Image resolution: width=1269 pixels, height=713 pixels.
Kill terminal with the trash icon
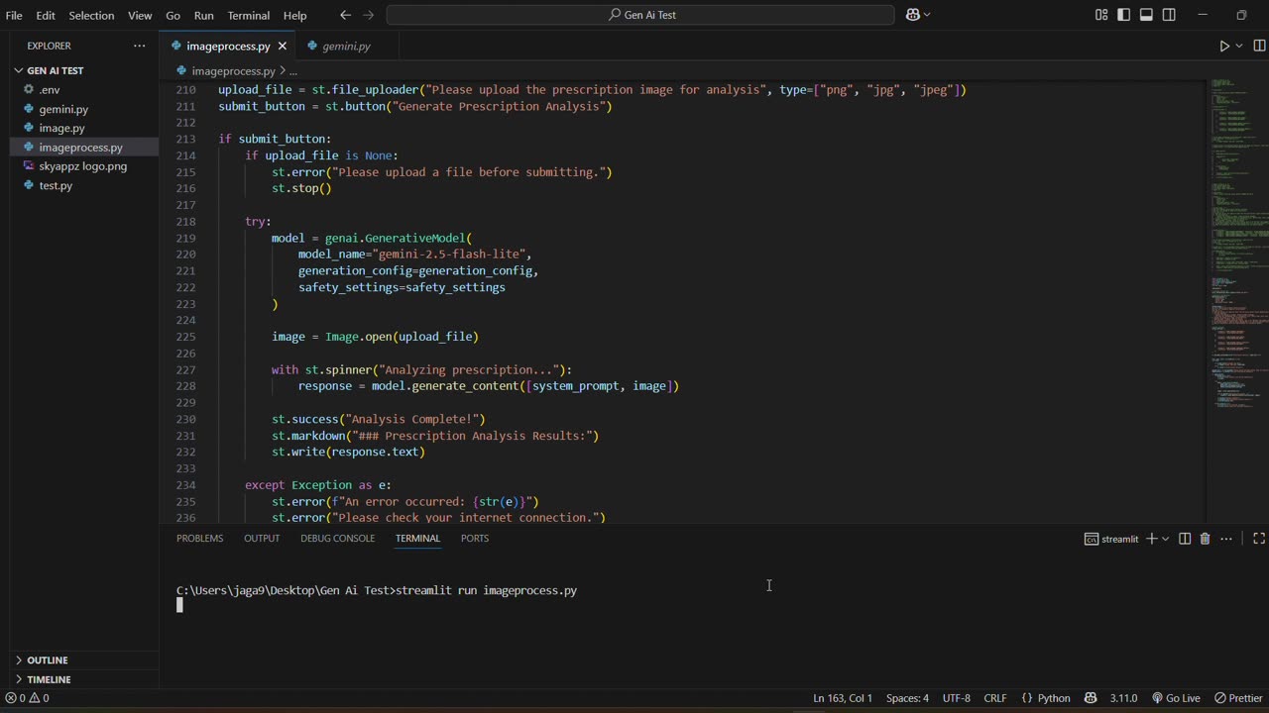[x=1205, y=539]
